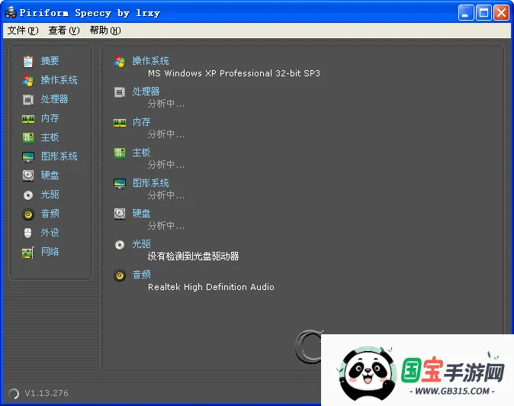This screenshot has height=406, width=514.
Task: Show the 网络 section in sidebar
Action: coord(50,252)
